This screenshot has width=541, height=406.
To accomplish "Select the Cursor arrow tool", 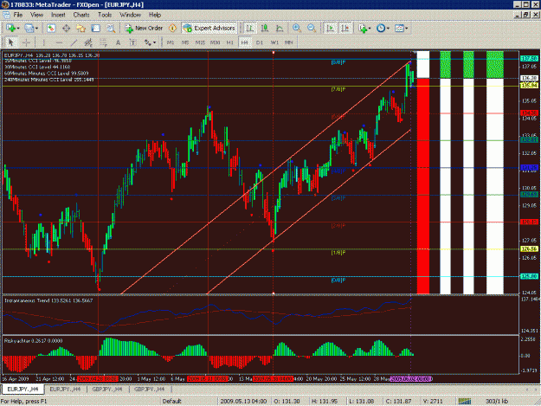I will click(x=11, y=42).
